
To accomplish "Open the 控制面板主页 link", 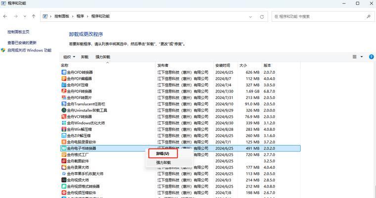I will 18,32.
